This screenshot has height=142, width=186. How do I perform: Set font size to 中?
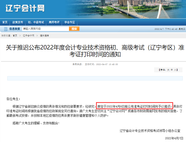pos(172,70)
